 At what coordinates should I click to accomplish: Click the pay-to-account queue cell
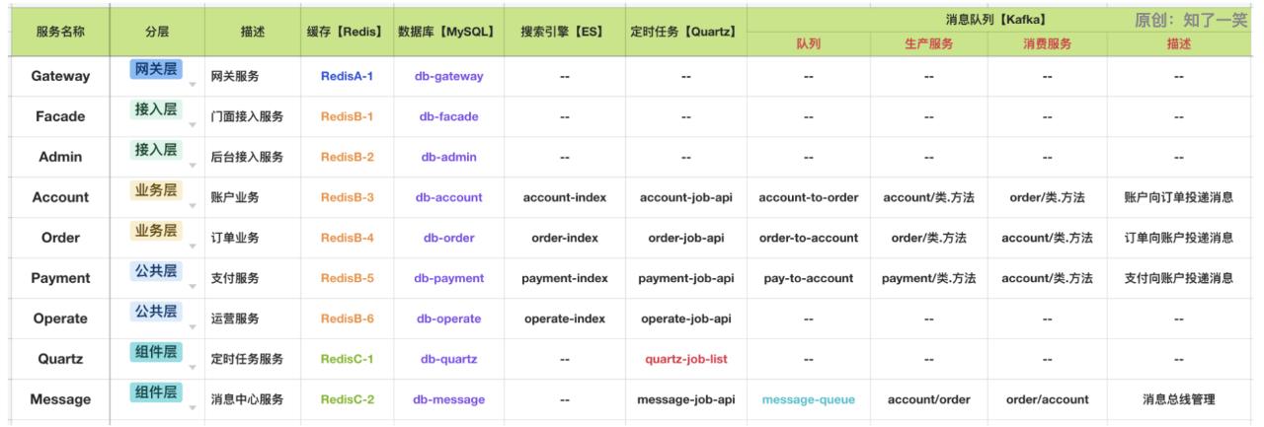coord(808,278)
